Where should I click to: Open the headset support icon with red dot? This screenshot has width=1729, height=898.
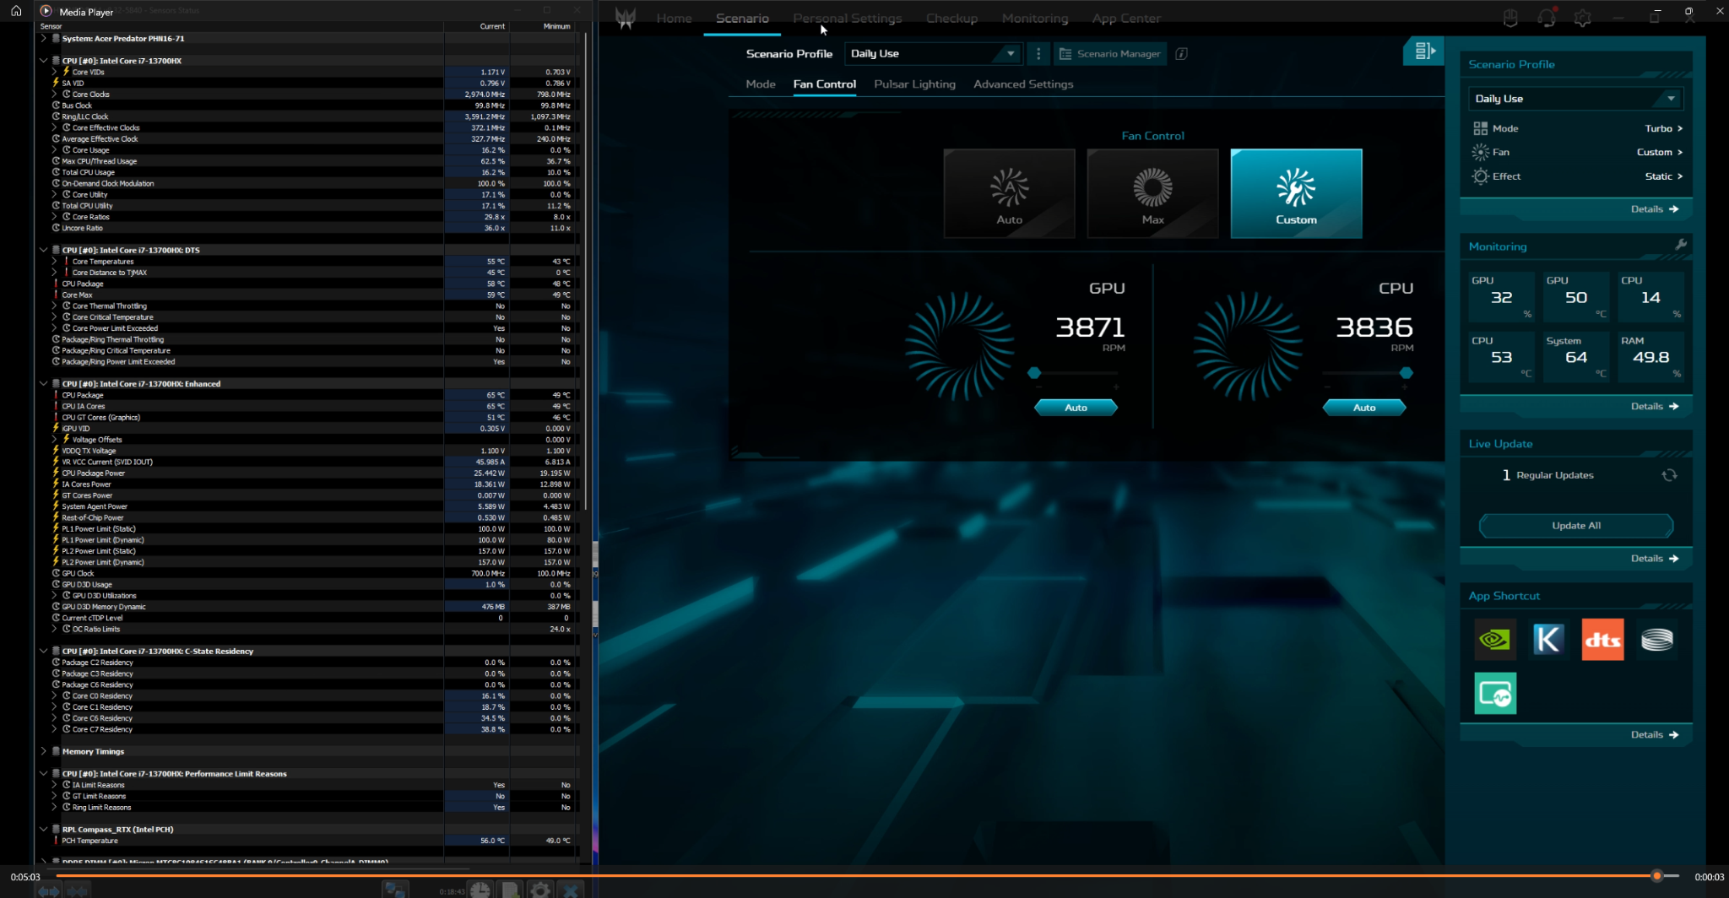point(1547,18)
